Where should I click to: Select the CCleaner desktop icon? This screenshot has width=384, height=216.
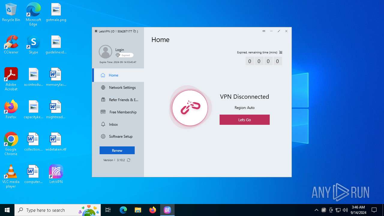(x=11, y=45)
